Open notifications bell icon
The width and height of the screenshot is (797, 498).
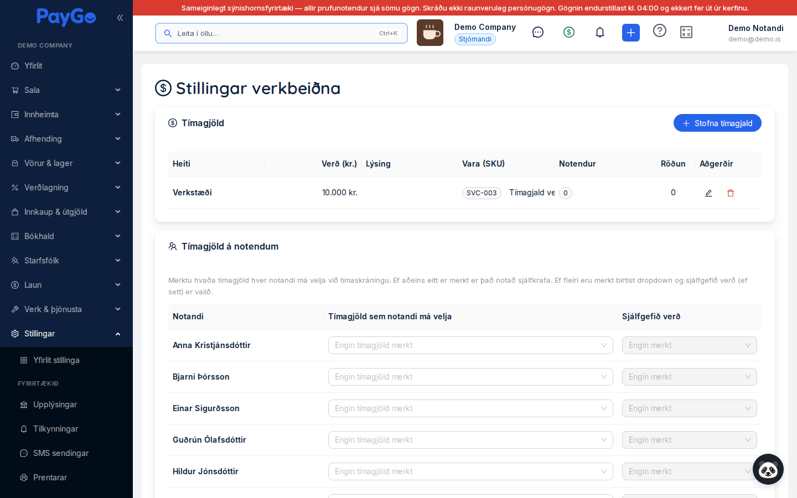click(x=600, y=32)
